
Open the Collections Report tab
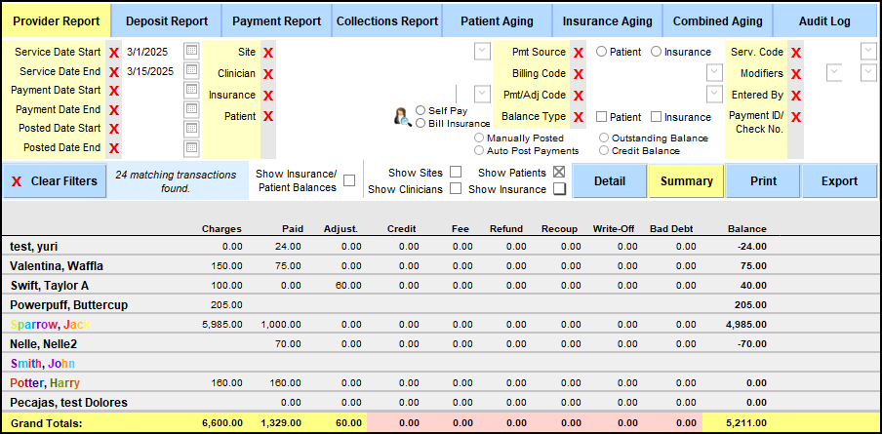(x=387, y=21)
